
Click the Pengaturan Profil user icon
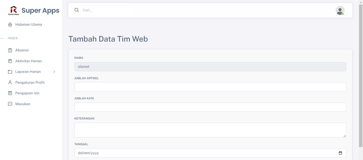[x=10, y=82]
